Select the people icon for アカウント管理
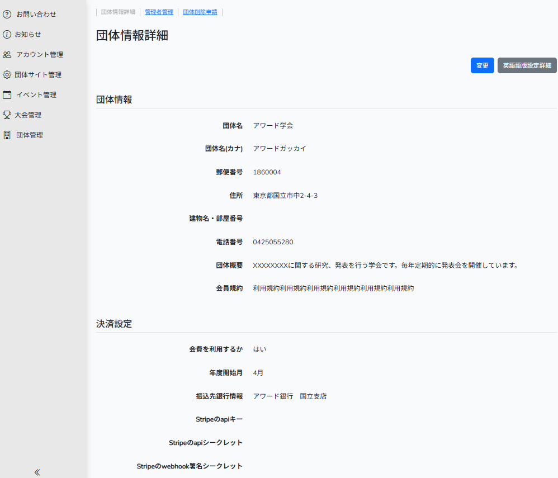Image resolution: width=558 pixels, height=478 pixels. coord(7,54)
